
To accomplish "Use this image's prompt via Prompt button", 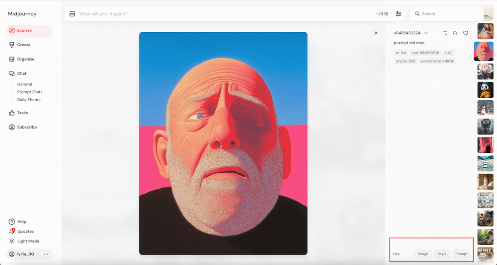I will [461, 254].
